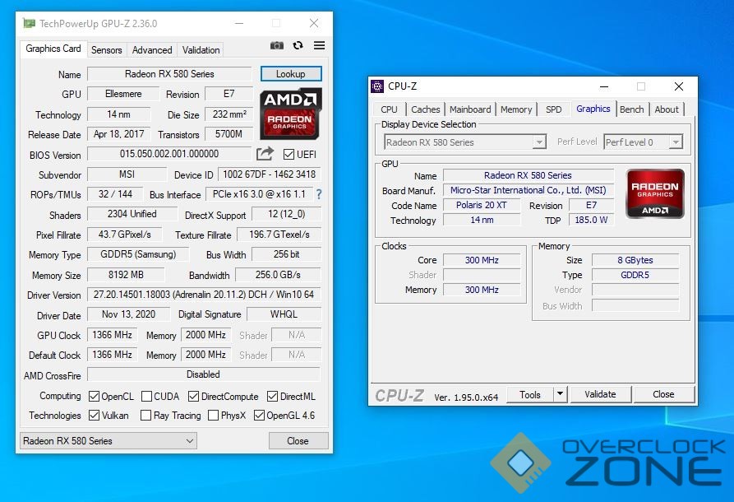Viewport: 734px width, 502px height.
Task: Take a screenshot with GPU-Z camera icon
Action: [x=277, y=46]
